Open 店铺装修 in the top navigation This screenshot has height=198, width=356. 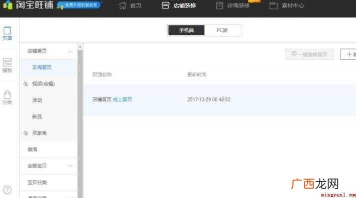point(185,5)
